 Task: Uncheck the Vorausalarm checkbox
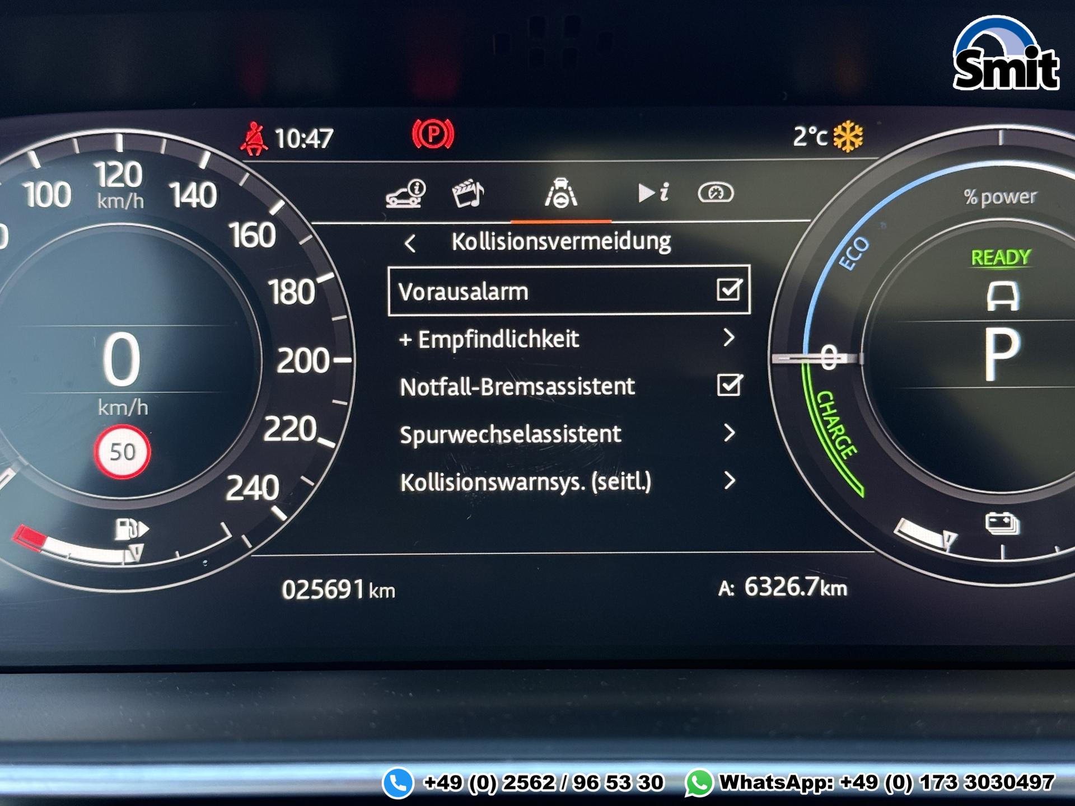(729, 290)
